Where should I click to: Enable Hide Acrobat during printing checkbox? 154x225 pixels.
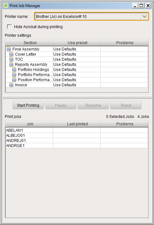[10, 27]
